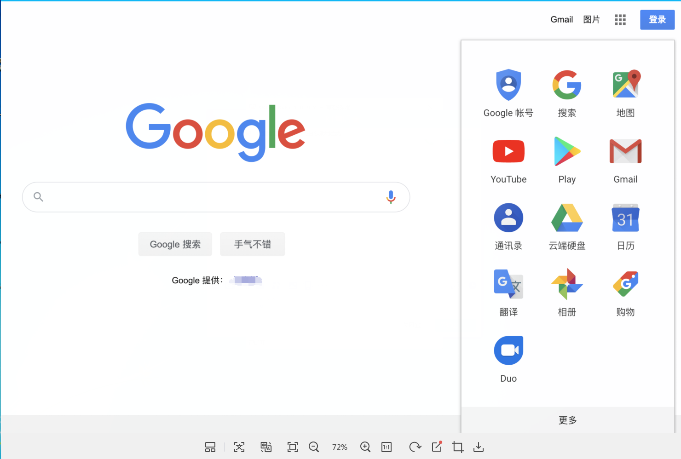Open the 图片 link in header
The width and height of the screenshot is (681, 459).
[x=591, y=19]
